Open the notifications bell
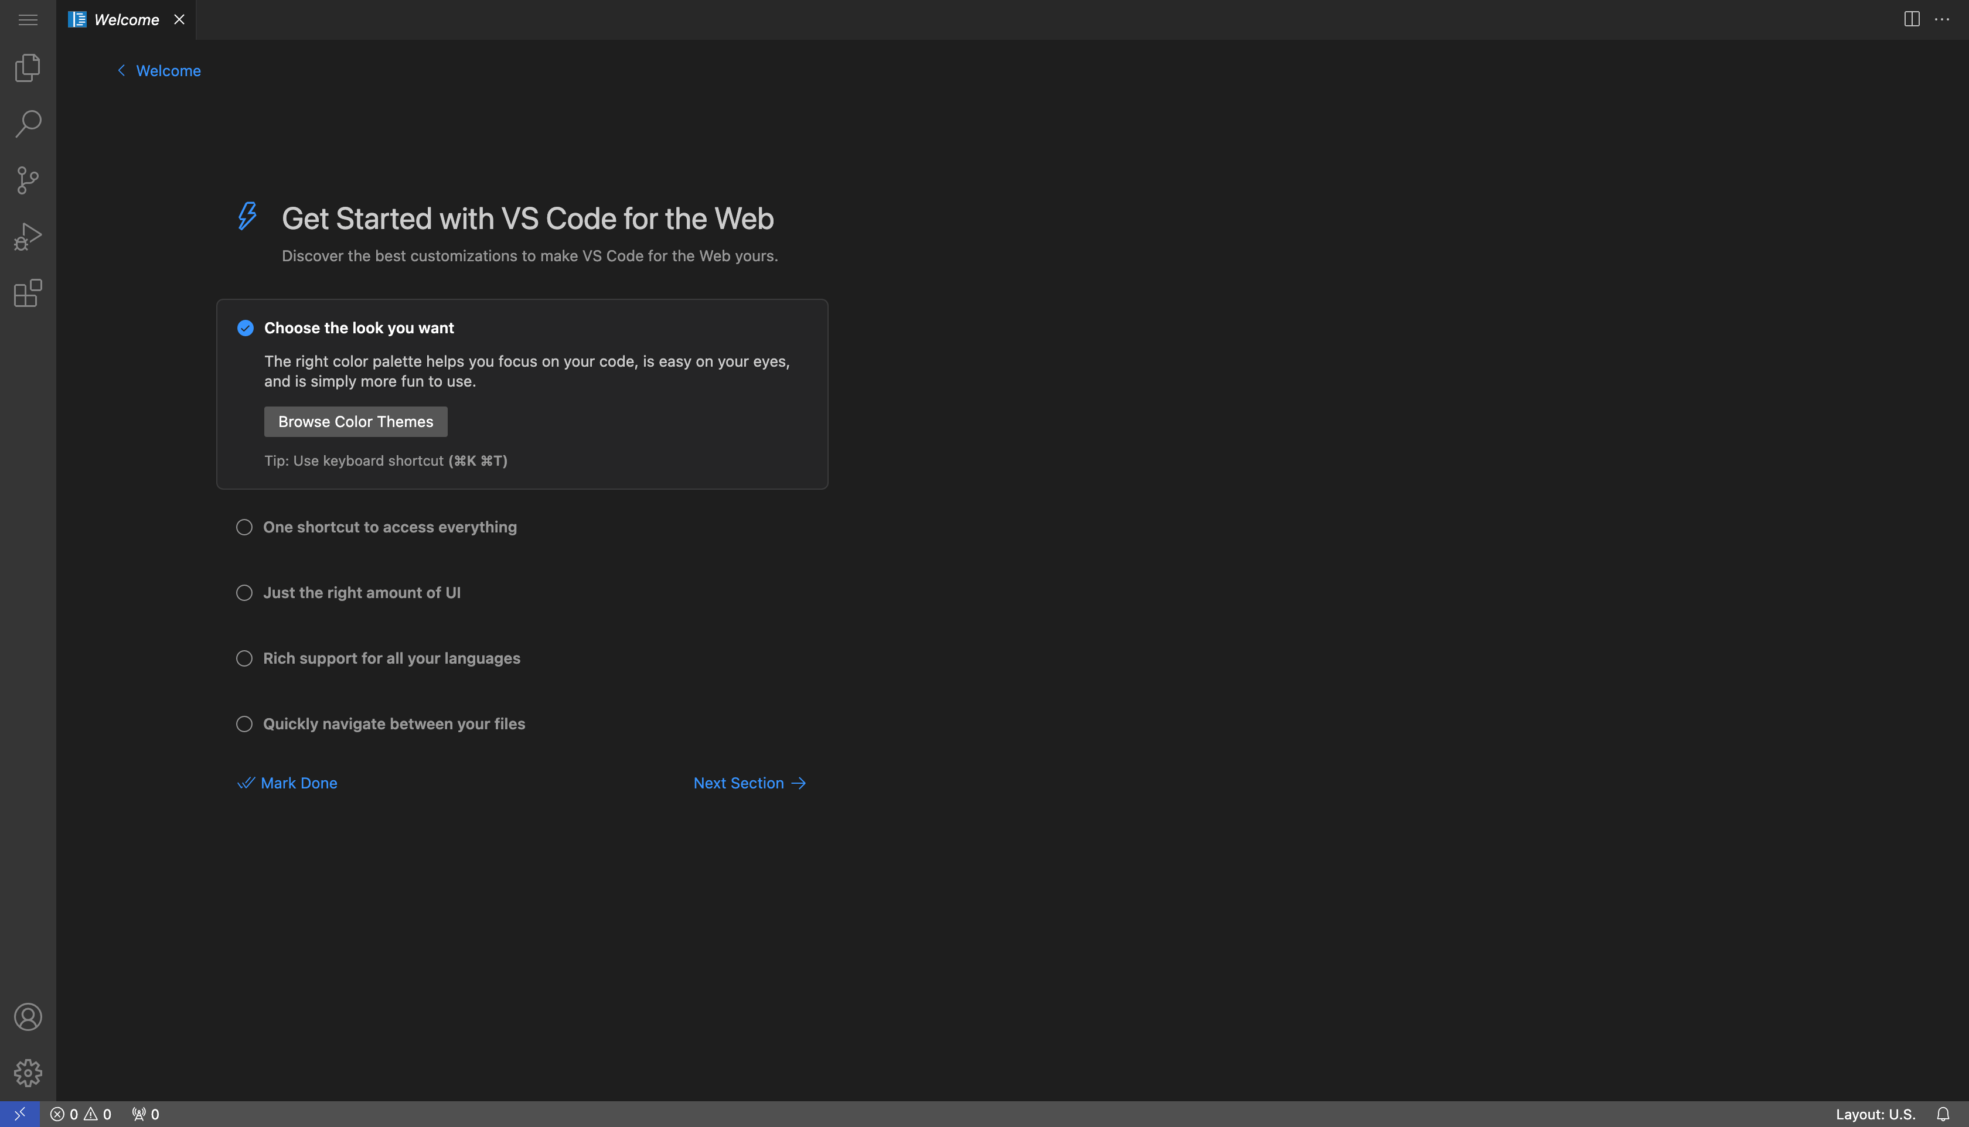This screenshot has width=1969, height=1127. 1943,1114
